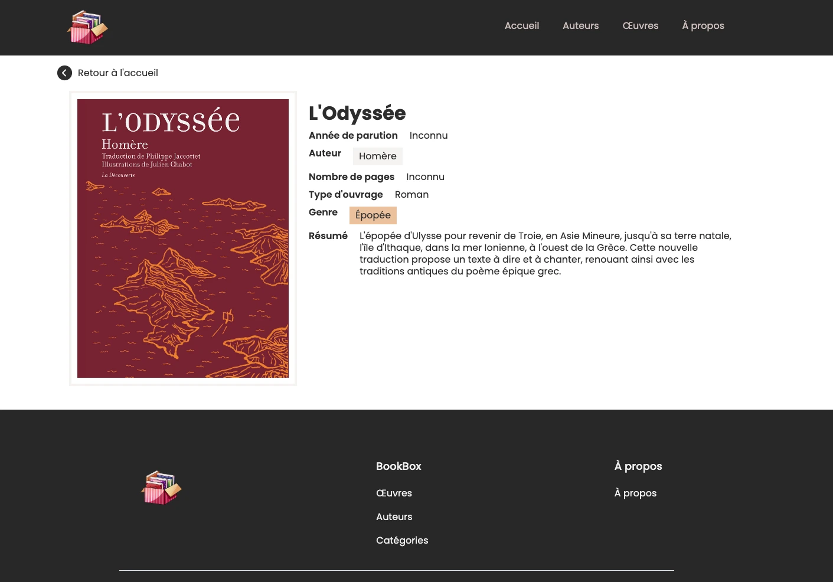
Task: Click the BookBox logo in the header
Action: click(x=87, y=27)
